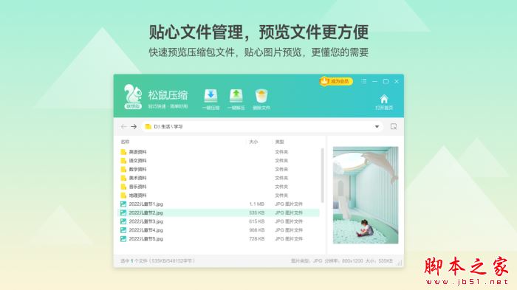
Task: Click the 松鼠压缩 application title text
Action: pyautogui.click(x=168, y=95)
